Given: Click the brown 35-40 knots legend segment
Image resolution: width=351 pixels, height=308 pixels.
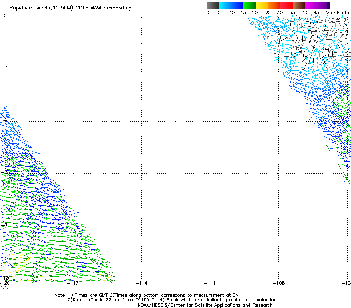Looking at the screenshot, I should 299,6.
